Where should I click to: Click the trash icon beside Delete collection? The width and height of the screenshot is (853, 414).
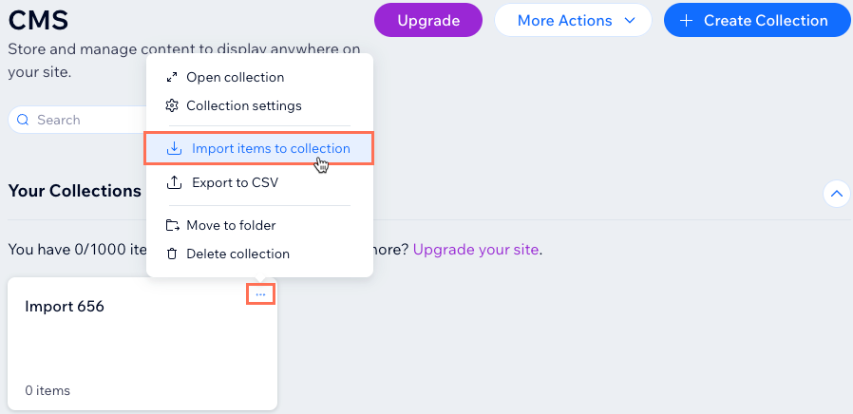[x=172, y=254]
